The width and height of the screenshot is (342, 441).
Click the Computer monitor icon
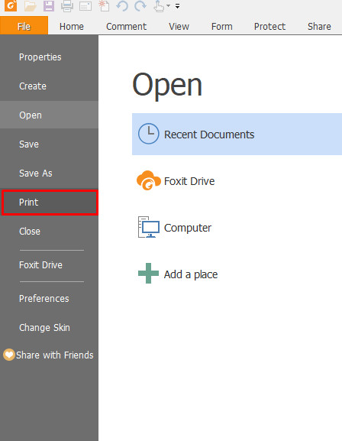(149, 227)
